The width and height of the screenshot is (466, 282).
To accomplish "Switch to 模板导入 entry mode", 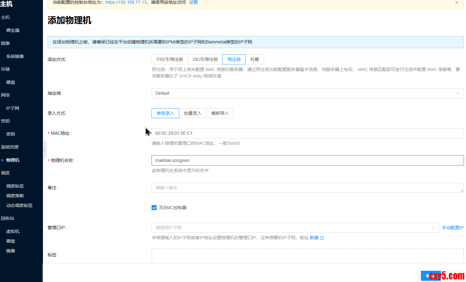I will (220, 113).
